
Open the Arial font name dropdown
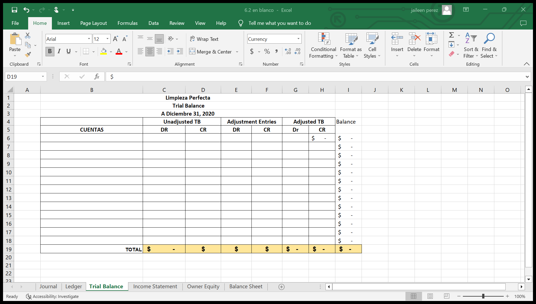89,39
